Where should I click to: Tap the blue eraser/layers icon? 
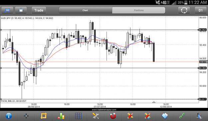pos(165,116)
